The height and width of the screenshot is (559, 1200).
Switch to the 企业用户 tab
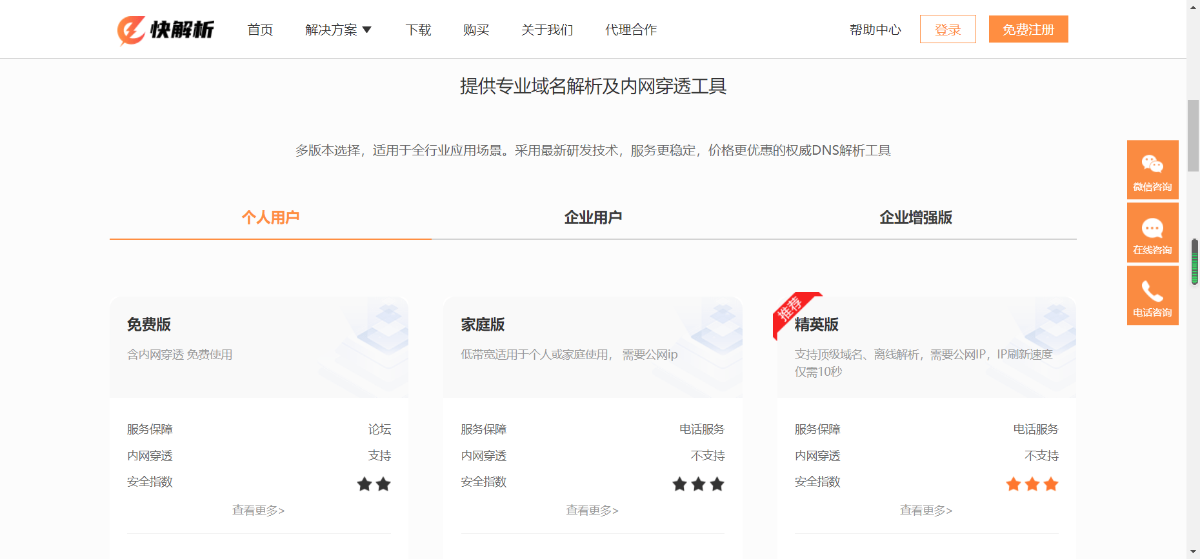pyautogui.click(x=593, y=218)
